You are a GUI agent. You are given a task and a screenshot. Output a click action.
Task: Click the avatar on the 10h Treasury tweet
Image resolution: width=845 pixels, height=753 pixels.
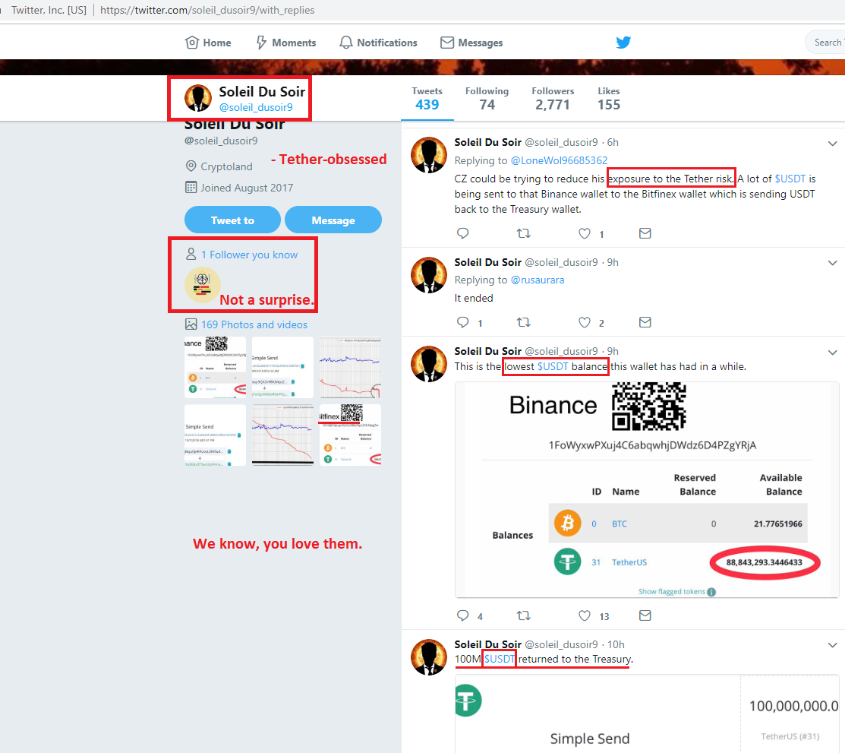click(x=429, y=657)
